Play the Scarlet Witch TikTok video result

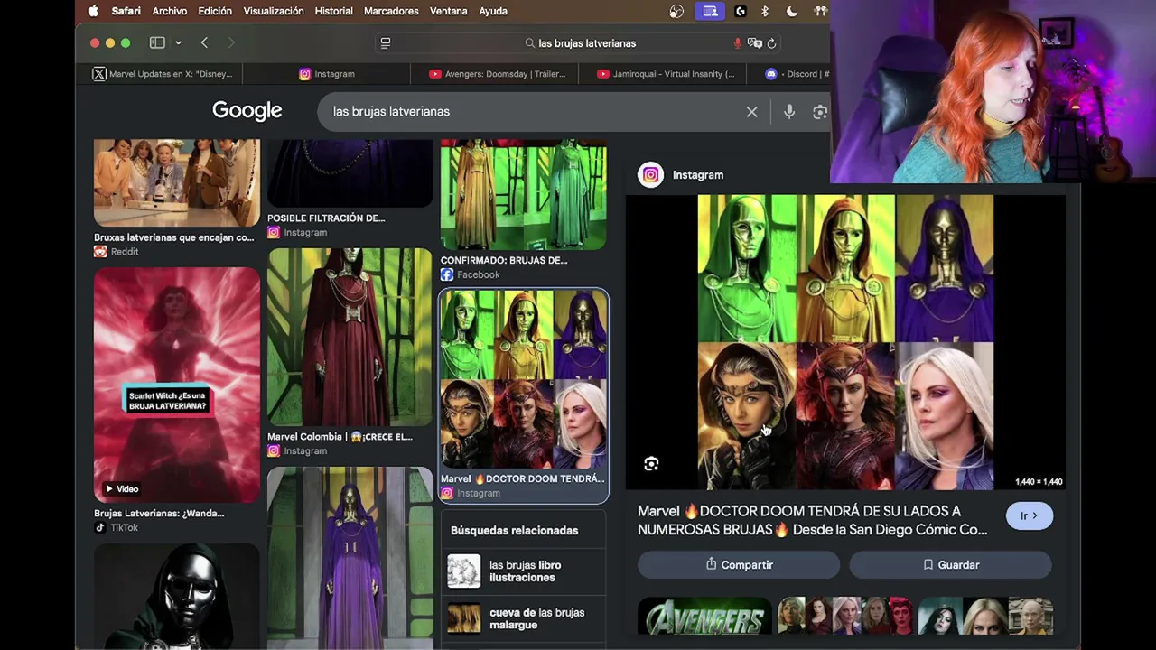pos(177,385)
